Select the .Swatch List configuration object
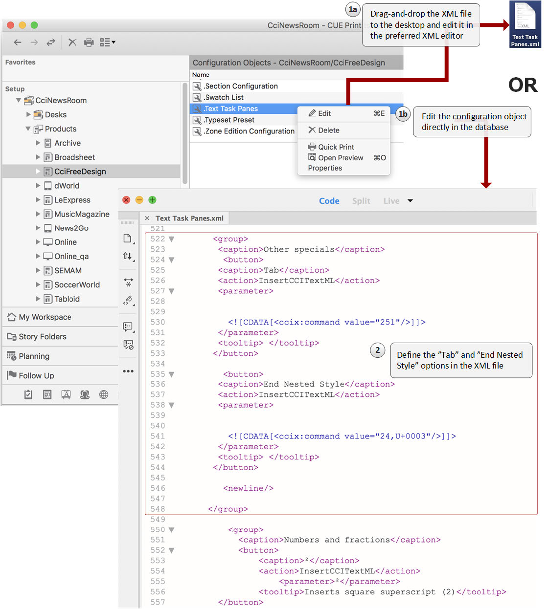548x609 pixels. click(x=224, y=97)
